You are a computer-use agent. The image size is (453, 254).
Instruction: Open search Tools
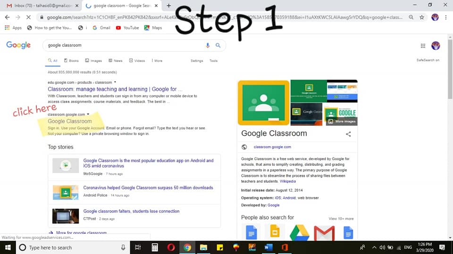click(213, 61)
